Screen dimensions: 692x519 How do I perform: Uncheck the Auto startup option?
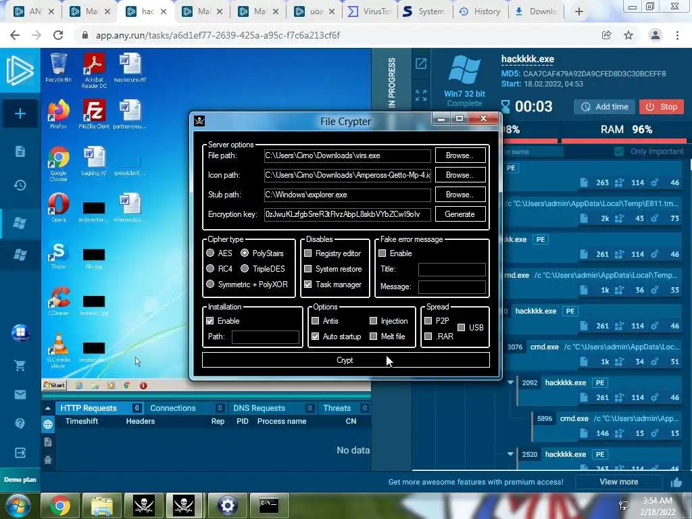pyautogui.click(x=315, y=337)
